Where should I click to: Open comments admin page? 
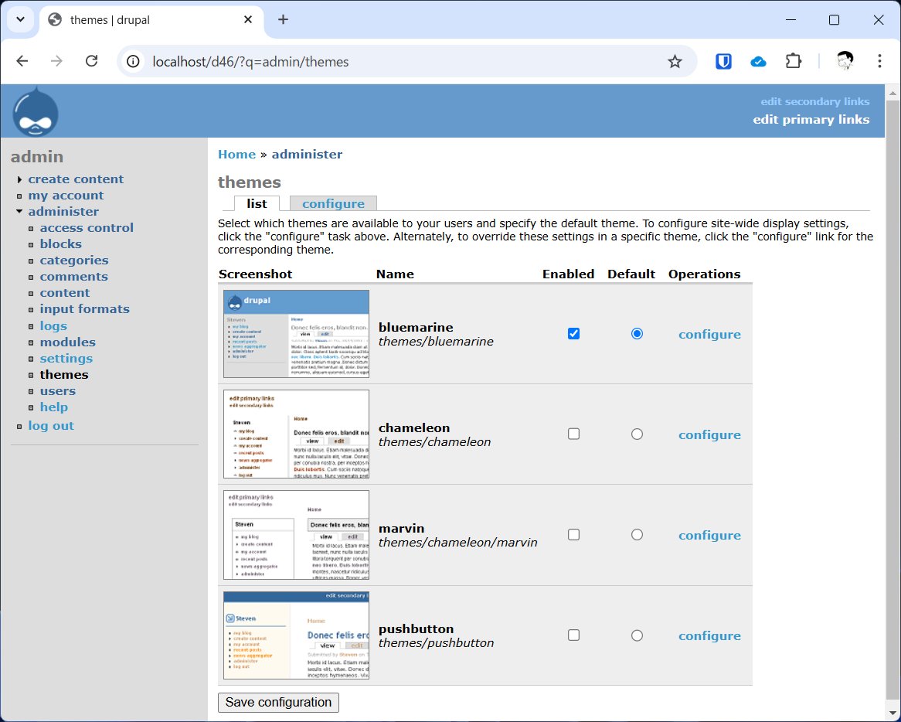click(73, 277)
